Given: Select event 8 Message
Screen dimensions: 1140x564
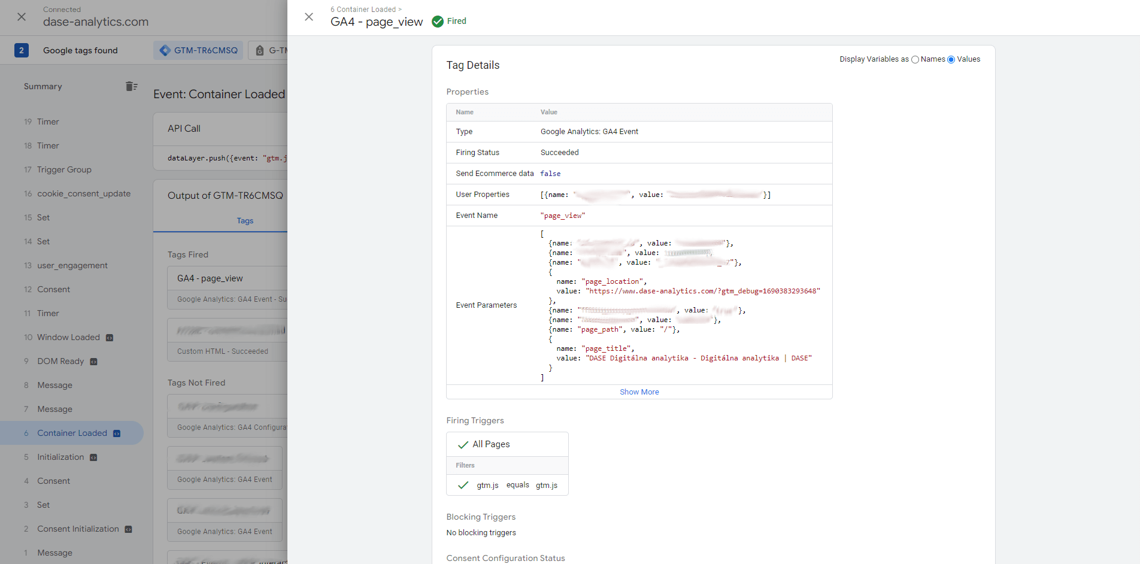Looking at the screenshot, I should pos(72,385).
